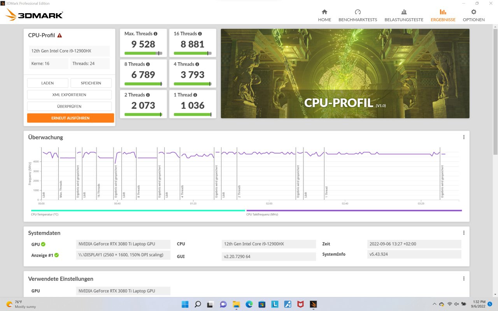
Task: Open the weather widget showing 76°F
Action: tap(21, 304)
